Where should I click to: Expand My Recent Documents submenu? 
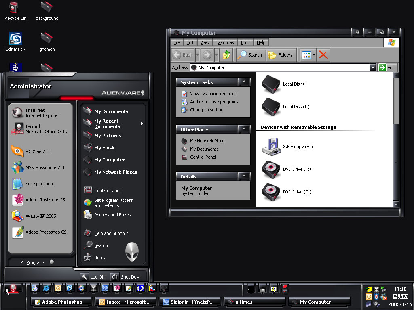click(x=113, y=124)
